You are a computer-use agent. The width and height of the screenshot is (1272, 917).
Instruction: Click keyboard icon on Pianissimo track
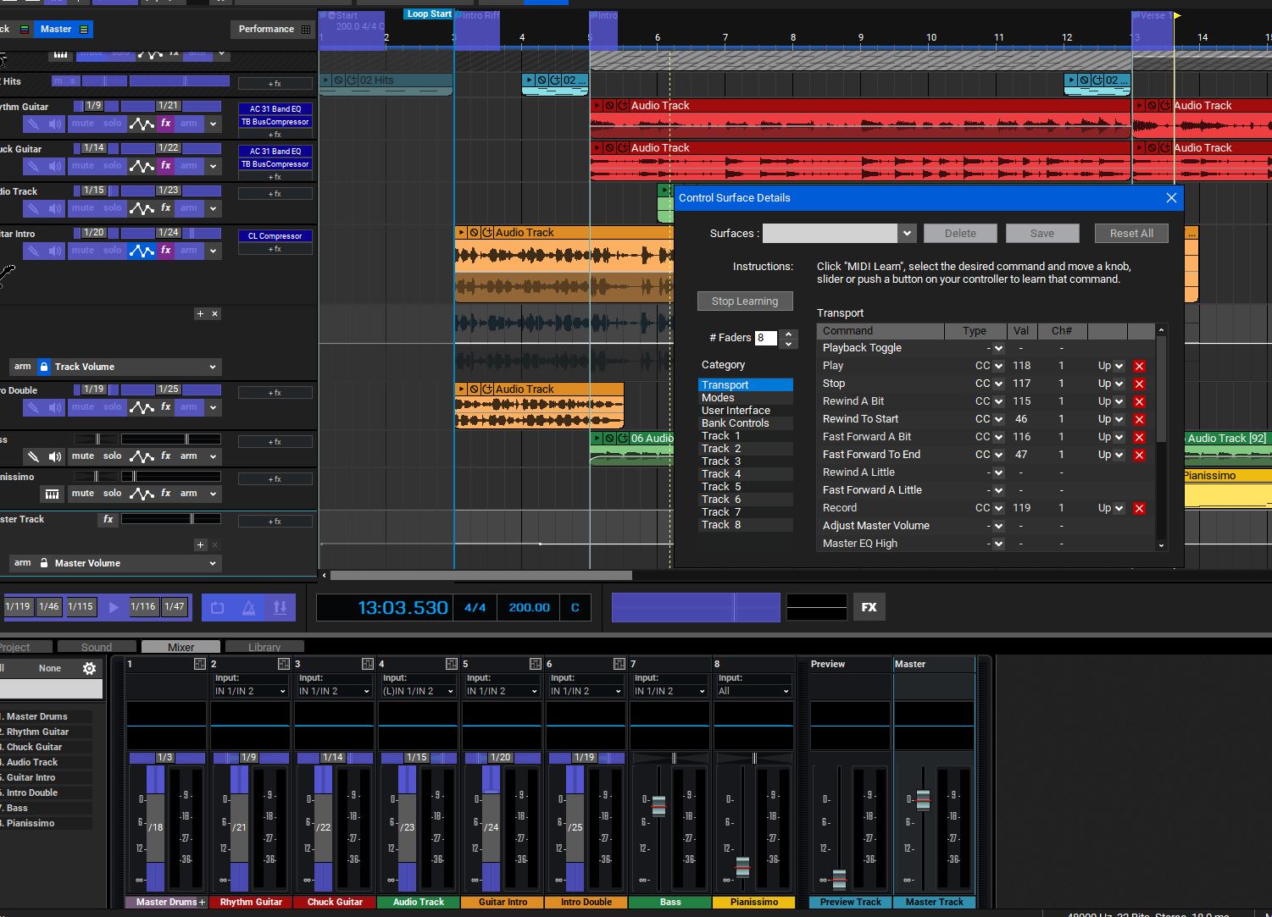53,494
